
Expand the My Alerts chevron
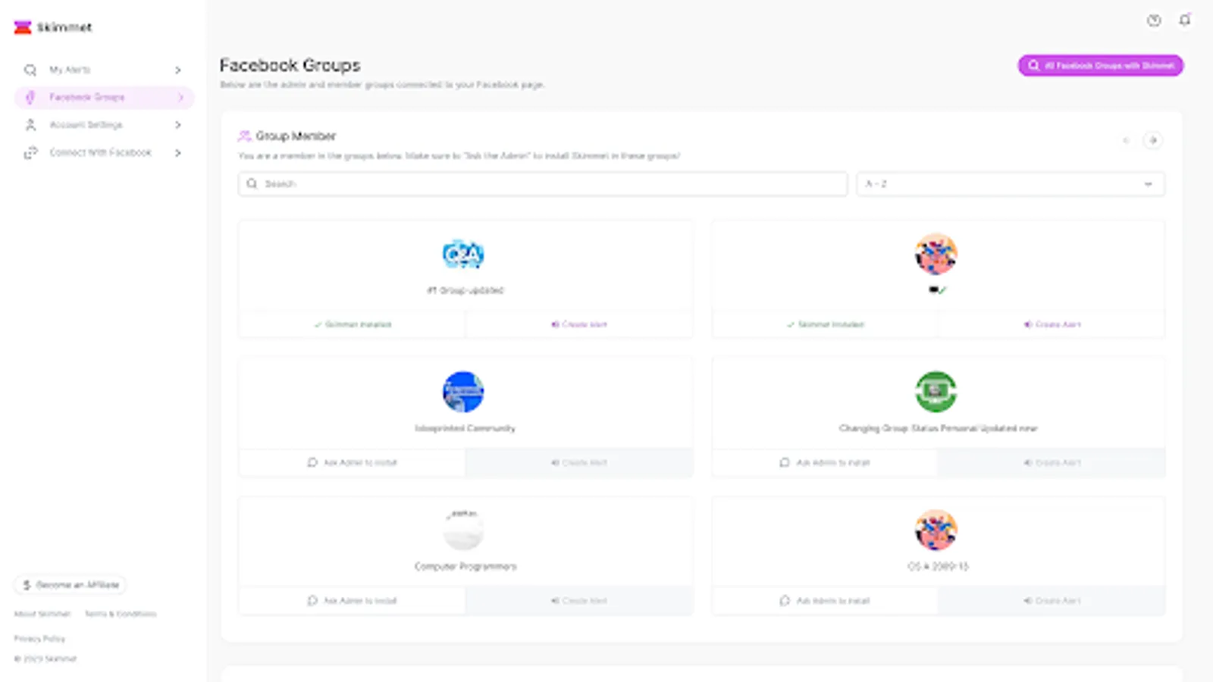(178, 70)
